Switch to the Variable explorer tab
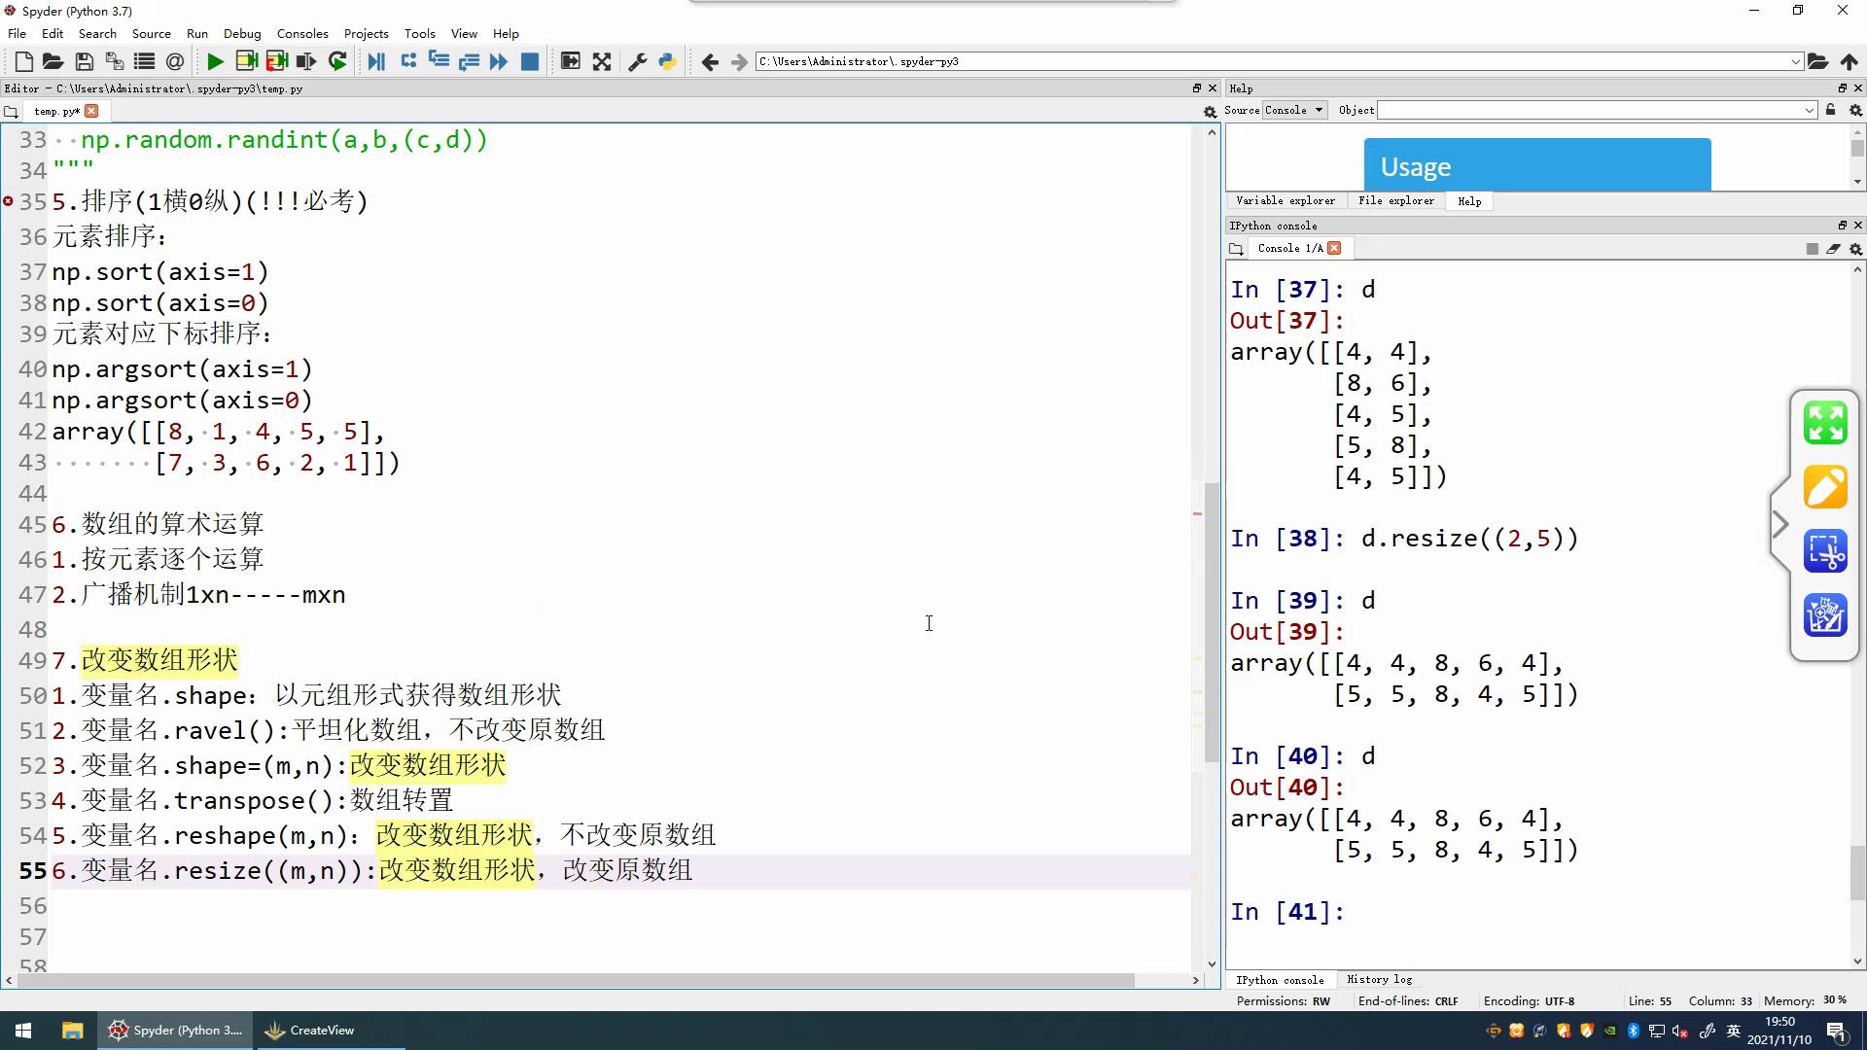Screen dimensions: 1867x1050 click(x=1285, y=200)
